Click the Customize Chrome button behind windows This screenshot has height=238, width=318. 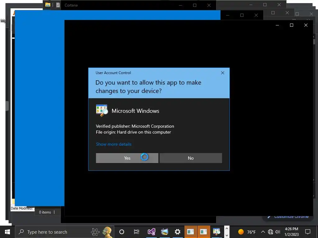point(288,217)
